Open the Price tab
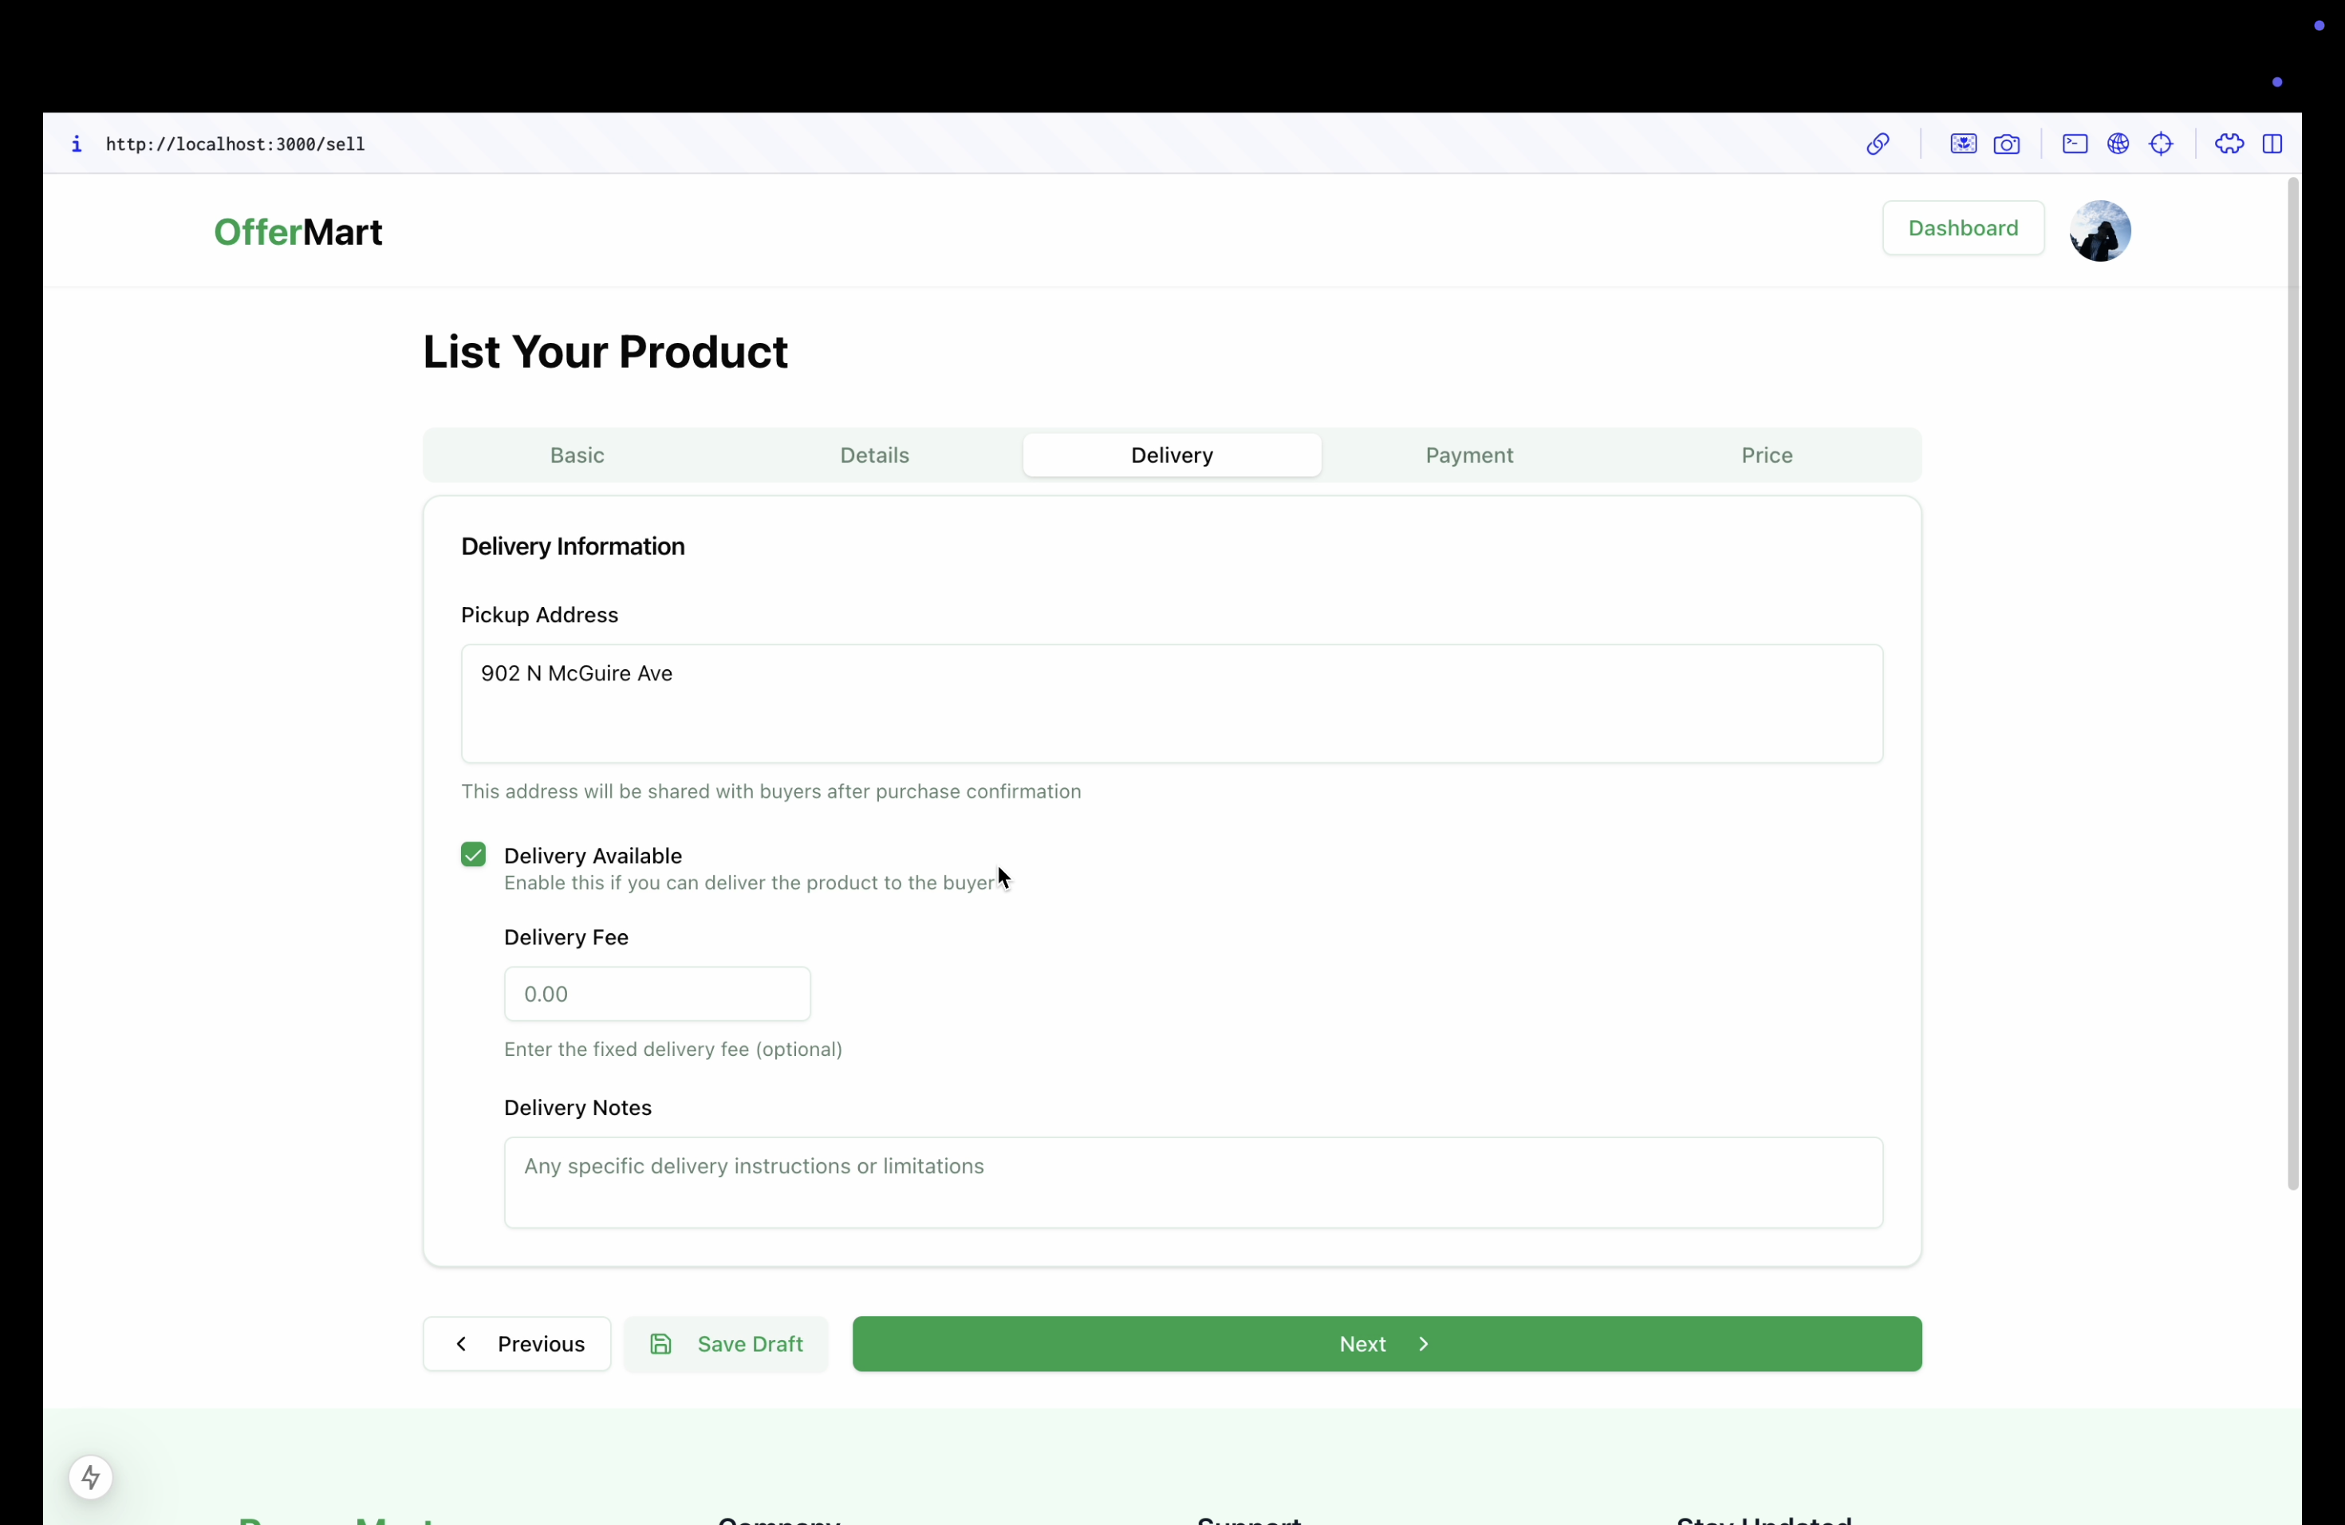Viewport: 2345px width, 1525px height. tap(1766, 455)
